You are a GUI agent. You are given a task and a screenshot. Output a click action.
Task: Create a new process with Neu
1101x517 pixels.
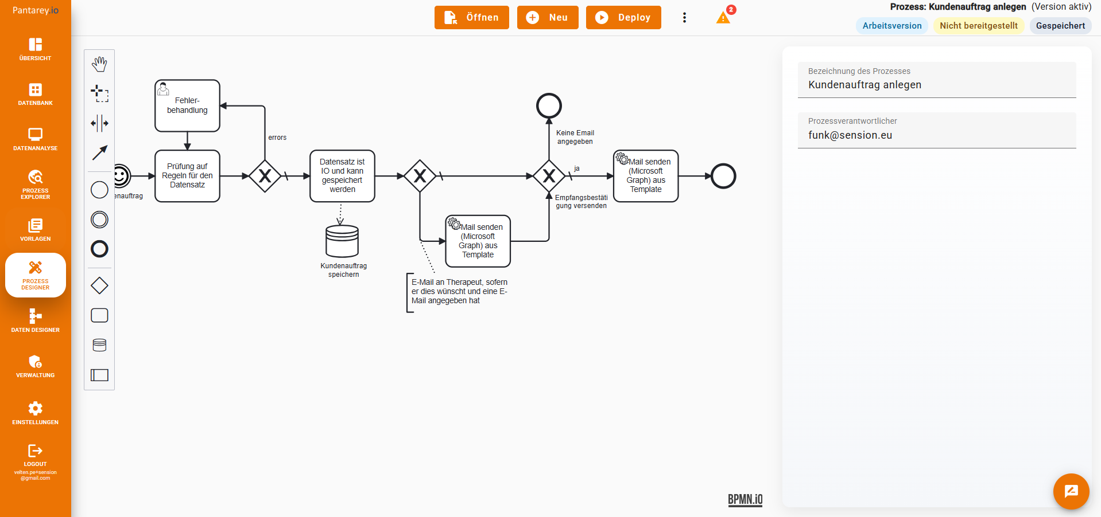(547, 18)
